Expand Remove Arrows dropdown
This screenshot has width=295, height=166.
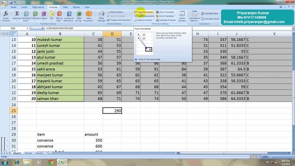153,20
